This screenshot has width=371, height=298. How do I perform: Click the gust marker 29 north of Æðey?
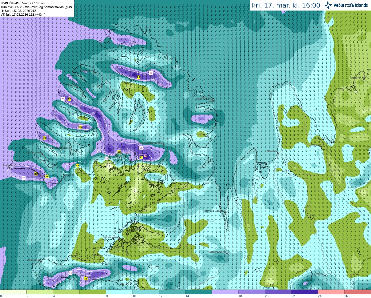139,77
